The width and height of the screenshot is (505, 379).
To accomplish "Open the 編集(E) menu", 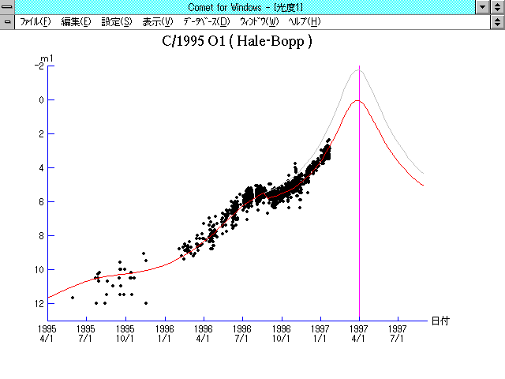I will pyautogui.click(x=76, y=21).
